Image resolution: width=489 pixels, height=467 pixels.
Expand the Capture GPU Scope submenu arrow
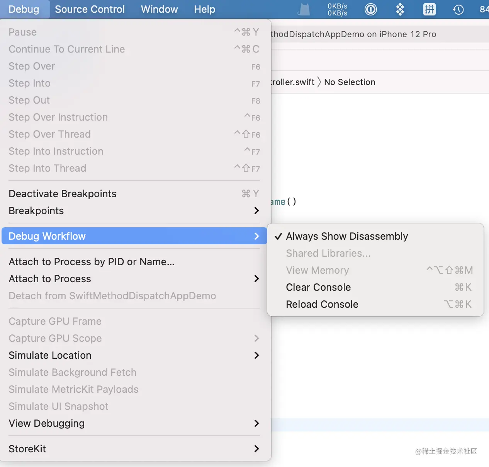(x=256, y=338)
